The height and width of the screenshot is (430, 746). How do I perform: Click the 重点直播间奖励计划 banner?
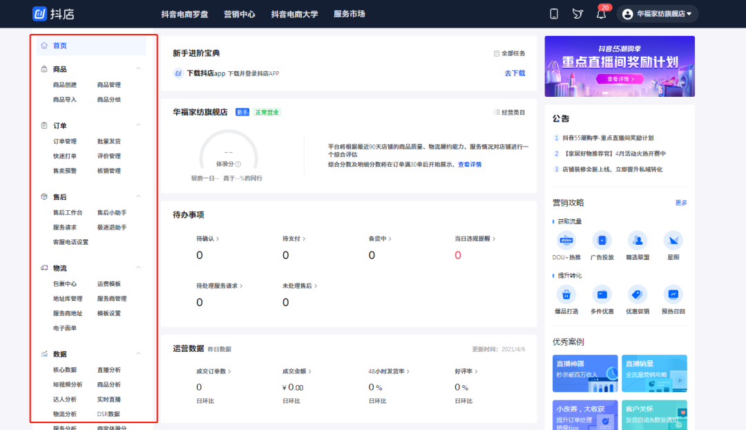[x=620, y=66]
